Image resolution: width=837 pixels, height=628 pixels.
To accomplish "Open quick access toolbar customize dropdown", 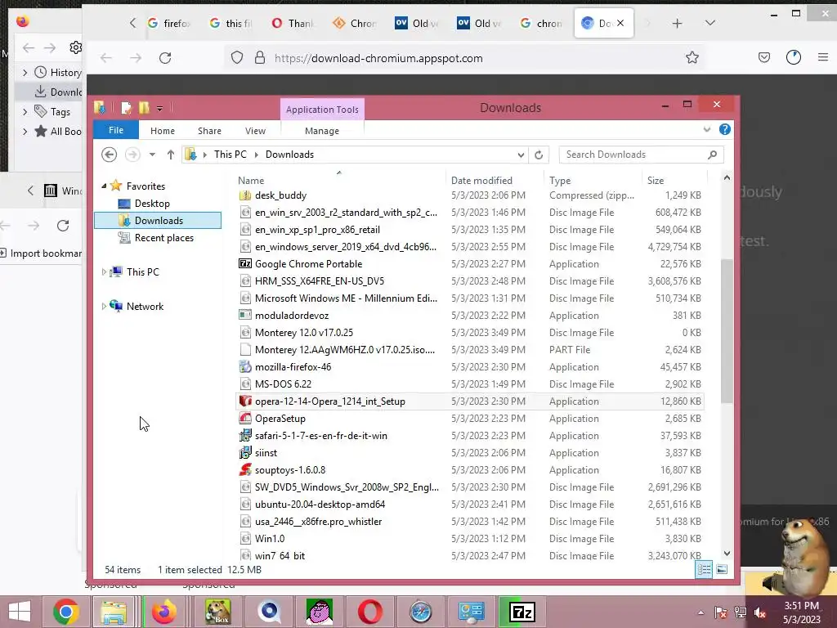I will [x=159, y=109].
